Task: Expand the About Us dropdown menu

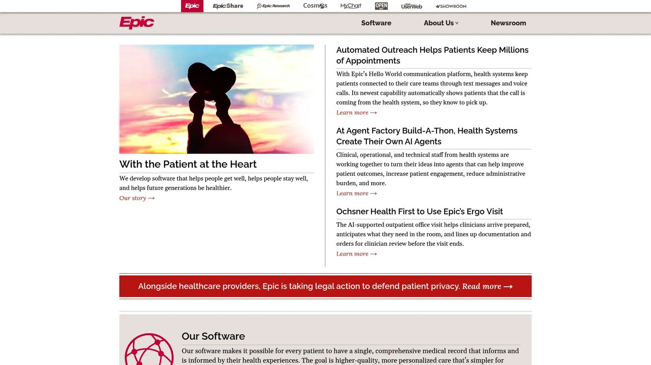Action: point(441,23)
